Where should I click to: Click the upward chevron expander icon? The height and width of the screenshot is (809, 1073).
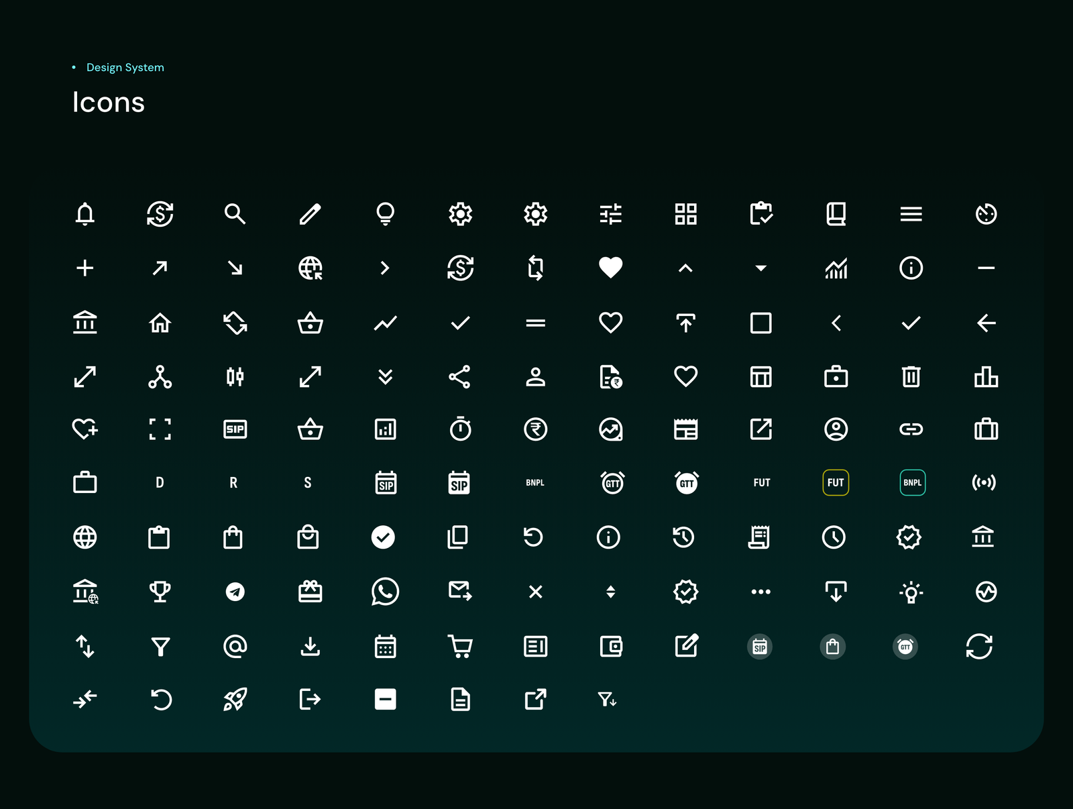685,268
